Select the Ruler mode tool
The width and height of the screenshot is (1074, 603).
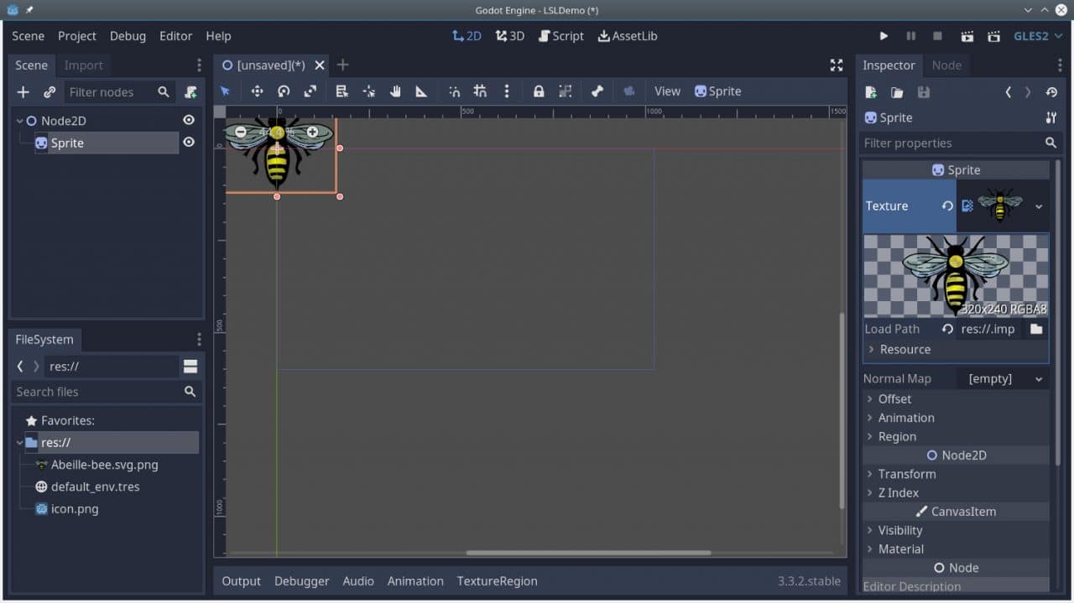tap(422, 91)
